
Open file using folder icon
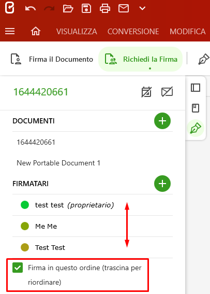coord(68,9)
